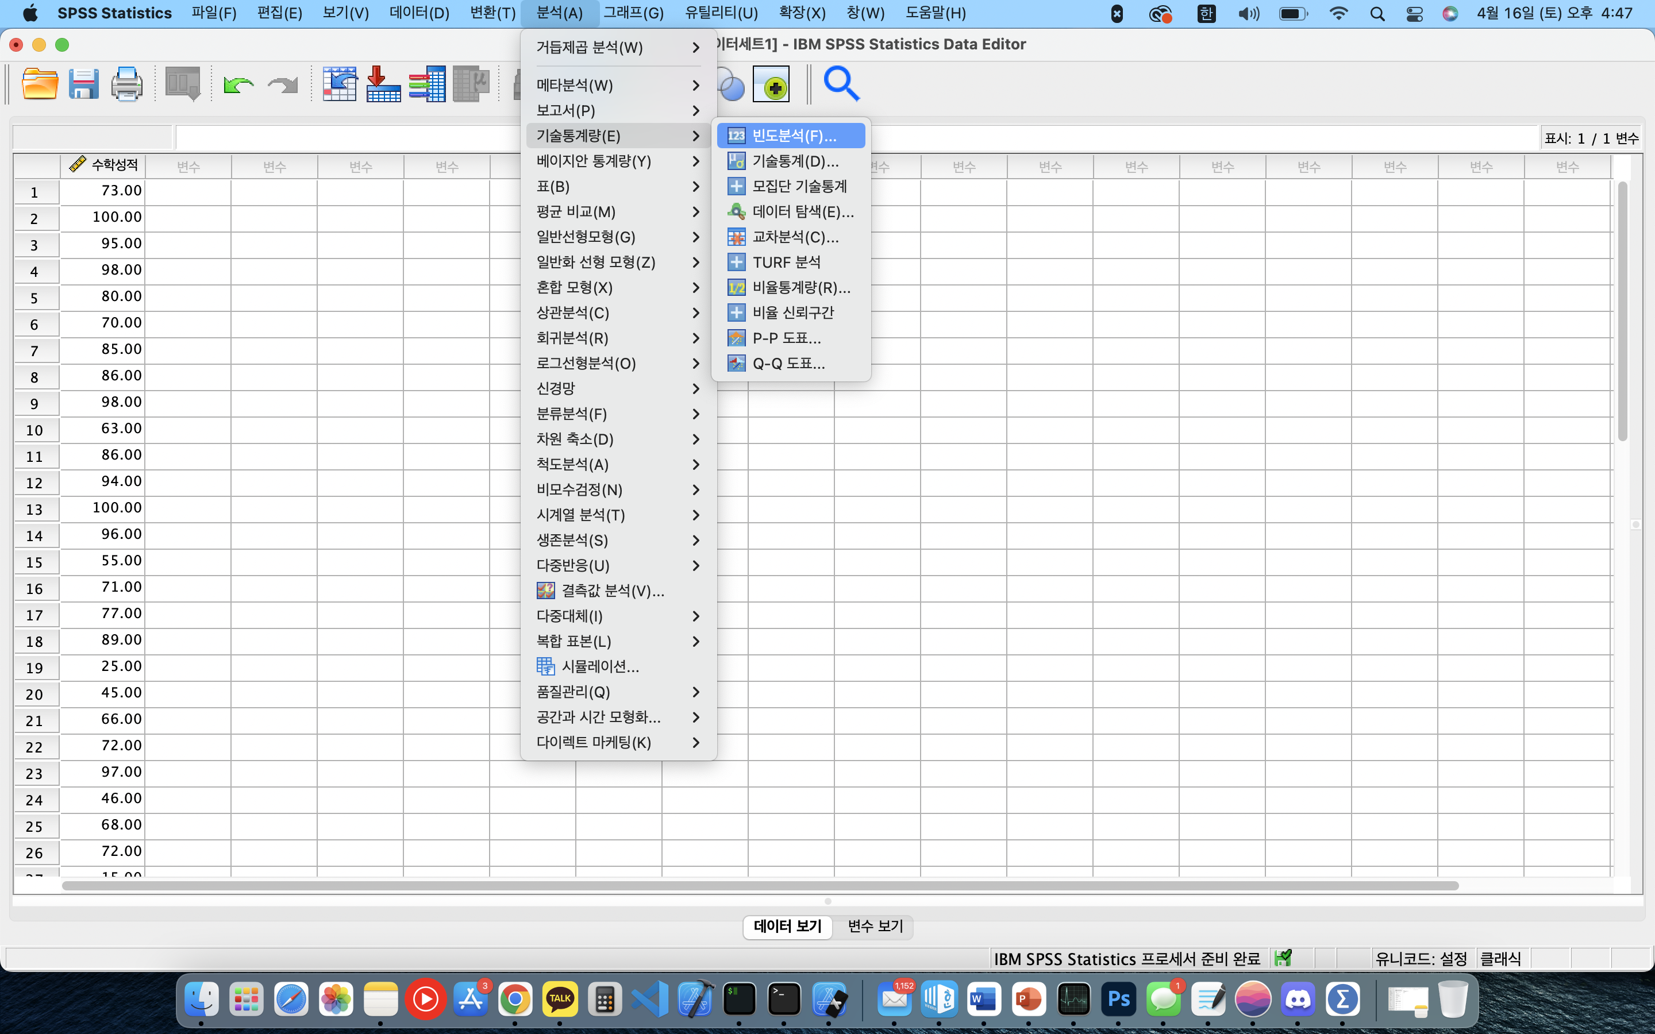Select the 수학성적 column header
Screen dimensions: 1655x1034
(103, 165)
